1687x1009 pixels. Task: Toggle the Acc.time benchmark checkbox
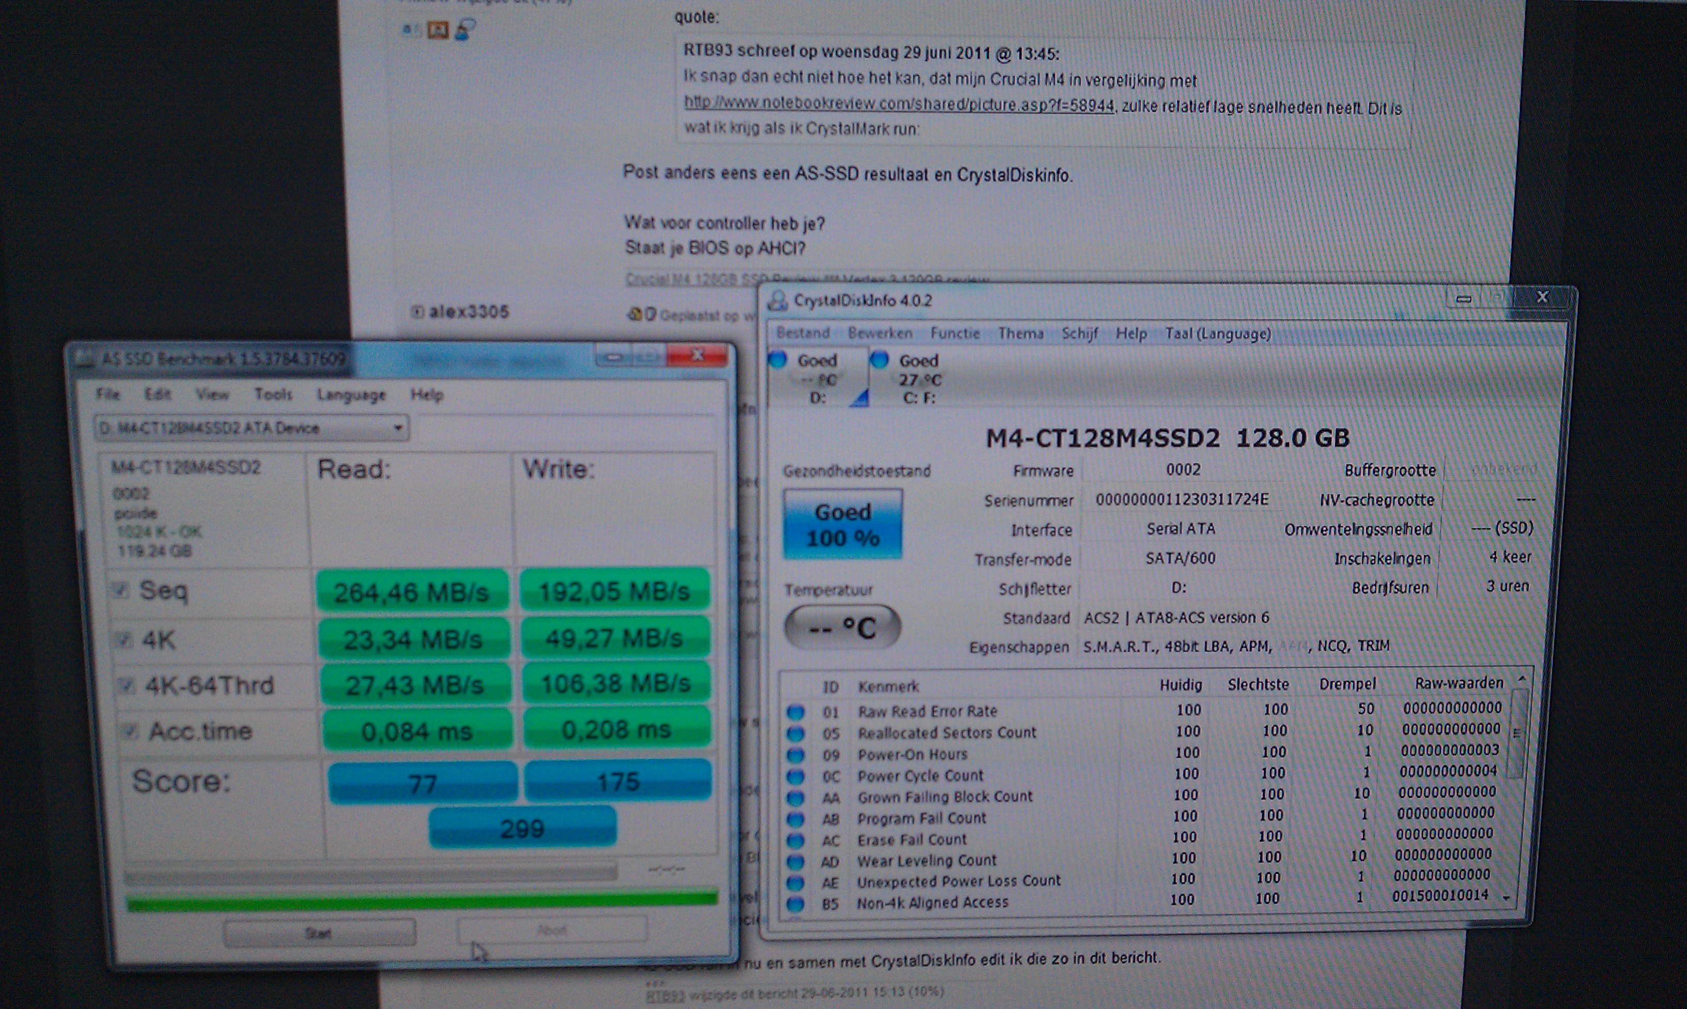click(x=129, y=731)
